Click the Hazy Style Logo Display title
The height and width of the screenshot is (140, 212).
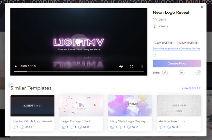click(127, 121)
